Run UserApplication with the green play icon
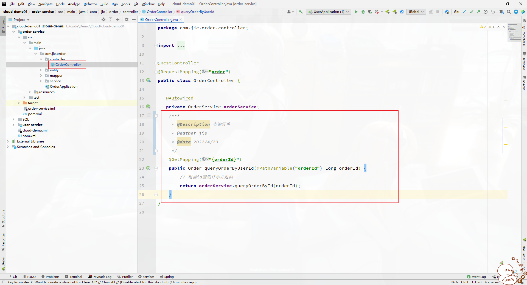Screen dimensions: 527x285 pos(356,12)
